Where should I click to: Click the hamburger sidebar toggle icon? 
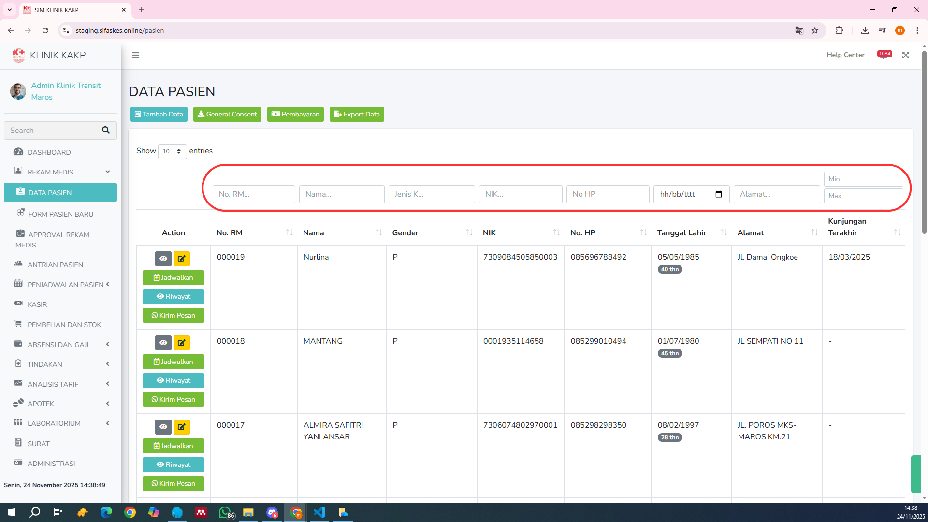tap(136, 55)
